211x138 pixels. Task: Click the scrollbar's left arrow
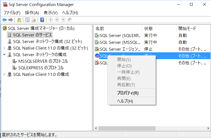(96, 128)
